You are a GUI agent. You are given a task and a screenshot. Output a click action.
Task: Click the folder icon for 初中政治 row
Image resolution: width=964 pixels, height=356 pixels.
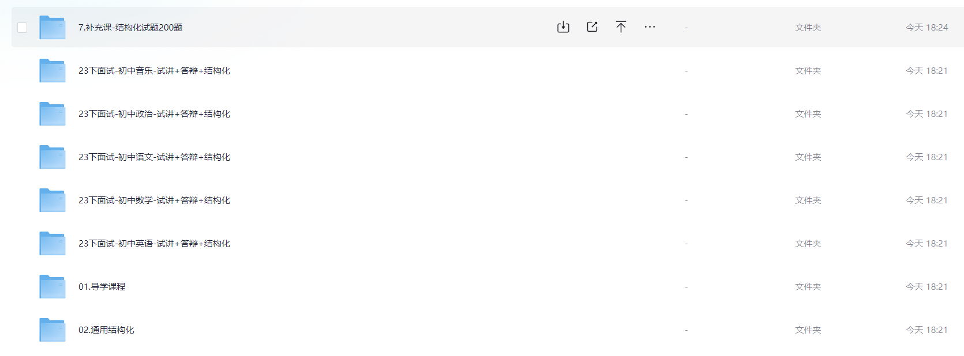click(52, 113)
